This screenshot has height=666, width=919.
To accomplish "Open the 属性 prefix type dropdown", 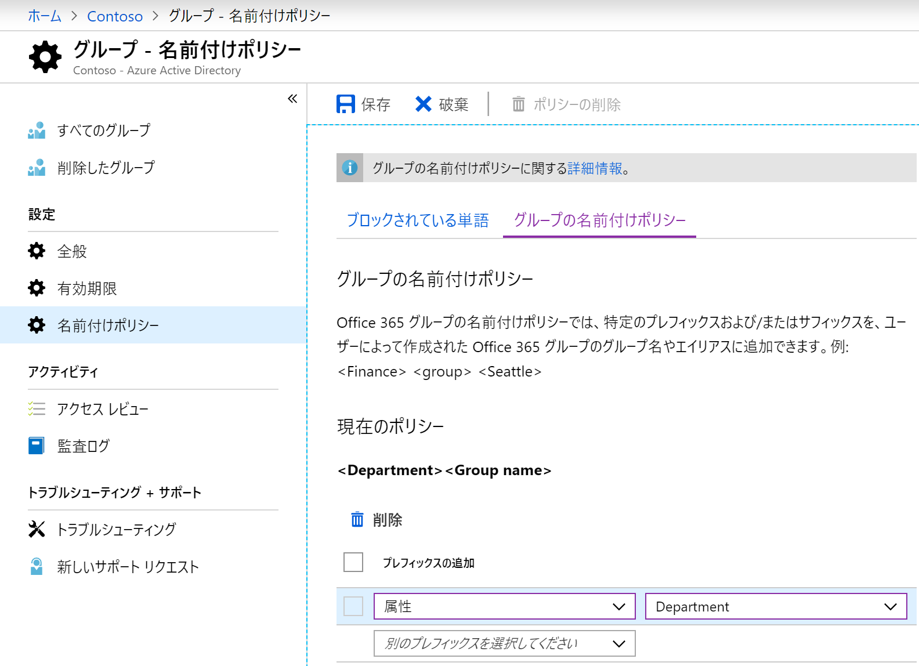I will pos(505,606).
